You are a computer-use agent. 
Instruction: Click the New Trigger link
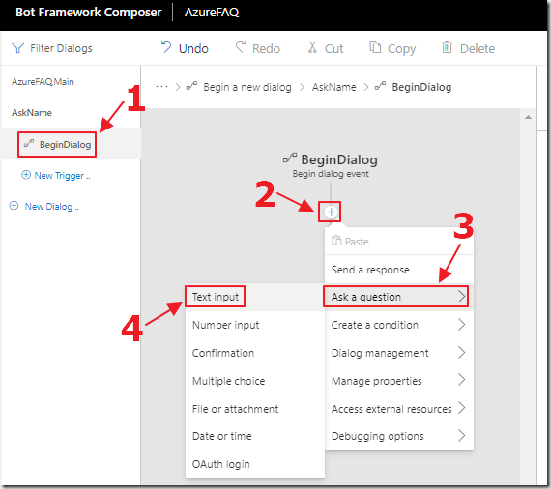[x=62, y=175]
